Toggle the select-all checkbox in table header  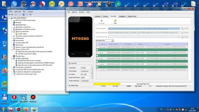tap(97, 44)
